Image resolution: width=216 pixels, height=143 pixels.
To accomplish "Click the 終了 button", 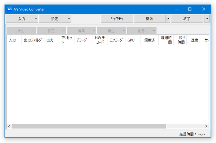I will [187, 19].
